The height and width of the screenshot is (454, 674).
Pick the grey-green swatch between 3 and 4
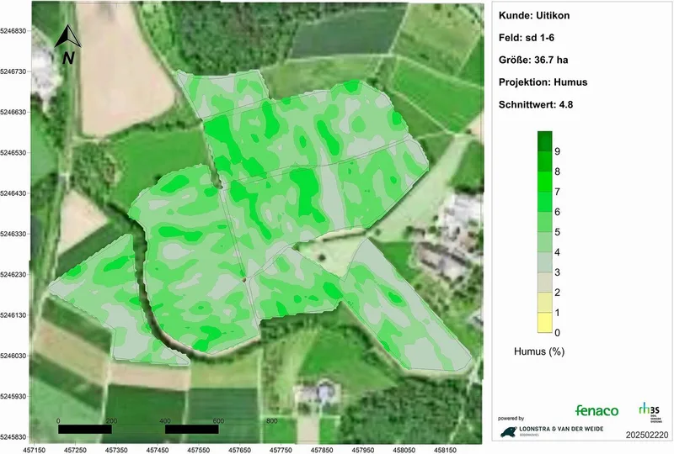pos(544,262)
